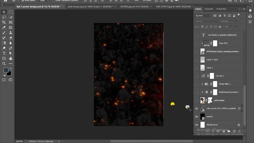Select the Hand tool
This screenshot has width=254, height=143.
[11, 58]
